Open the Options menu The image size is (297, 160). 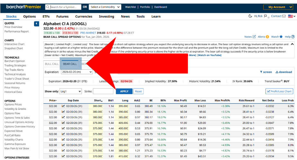[x=30, y=16]
